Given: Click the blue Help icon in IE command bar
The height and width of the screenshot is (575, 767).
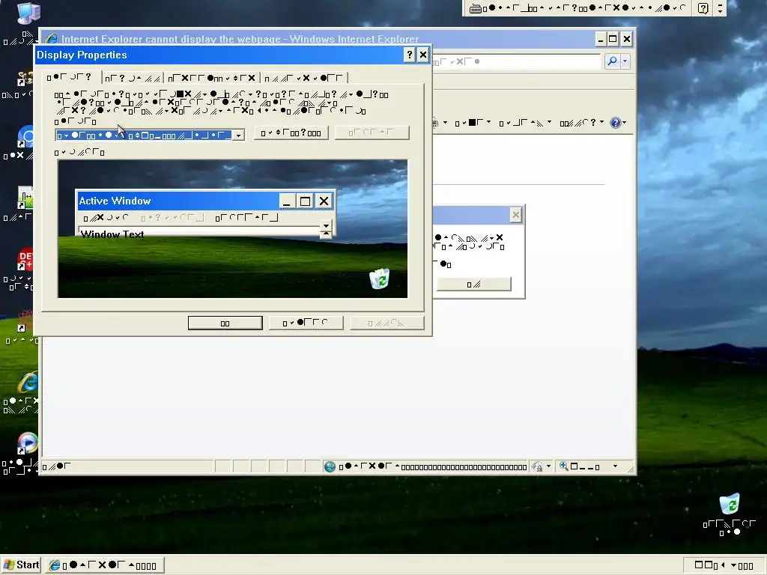Looking at the screenshot, I should click(616, 123).
